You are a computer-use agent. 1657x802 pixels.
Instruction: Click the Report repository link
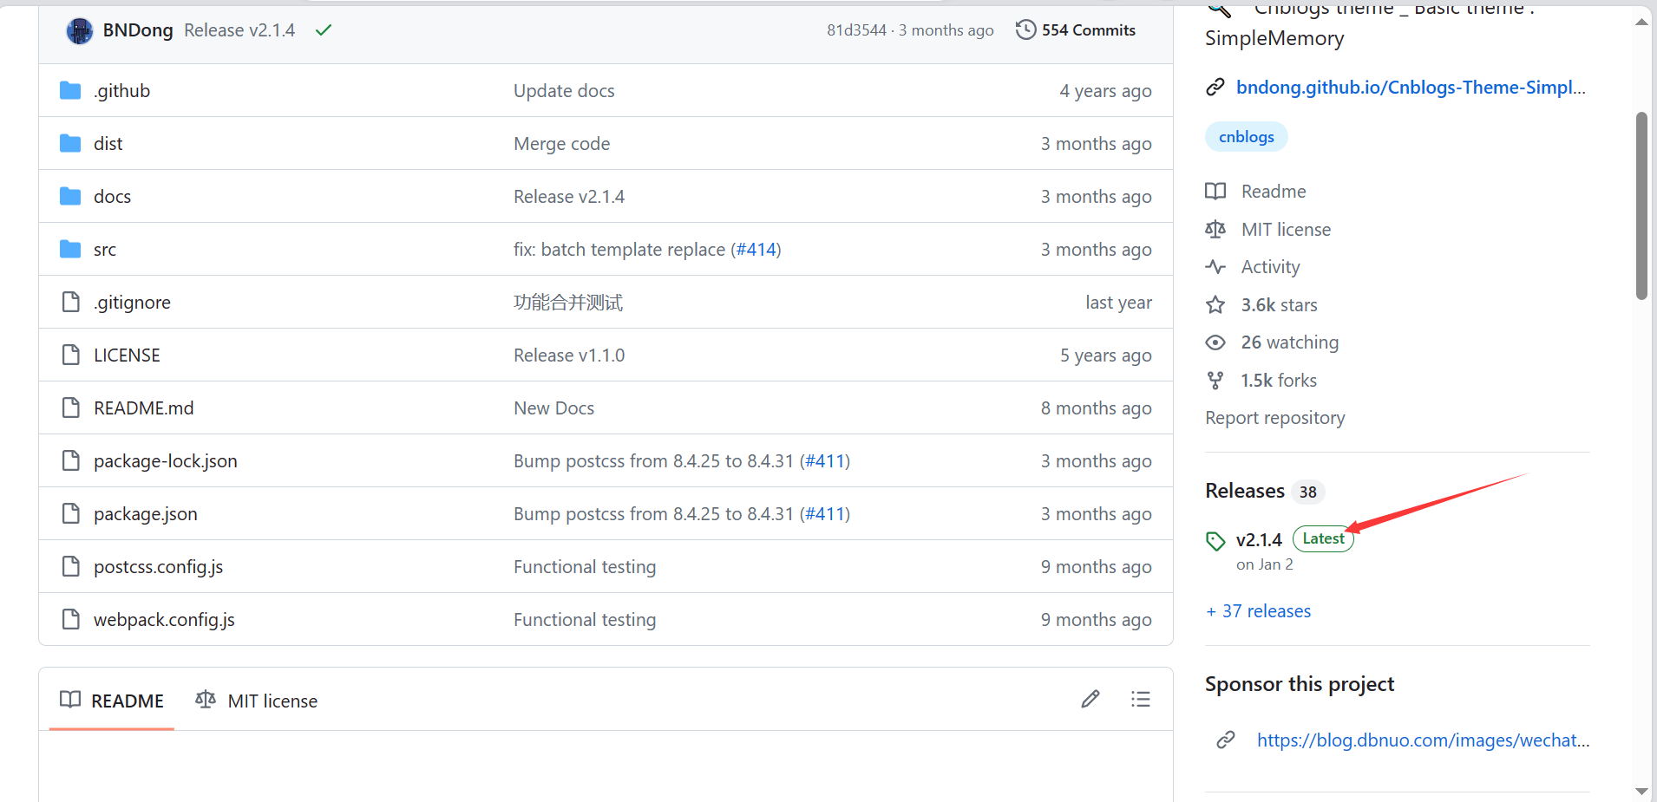(x=1274, y=418)
